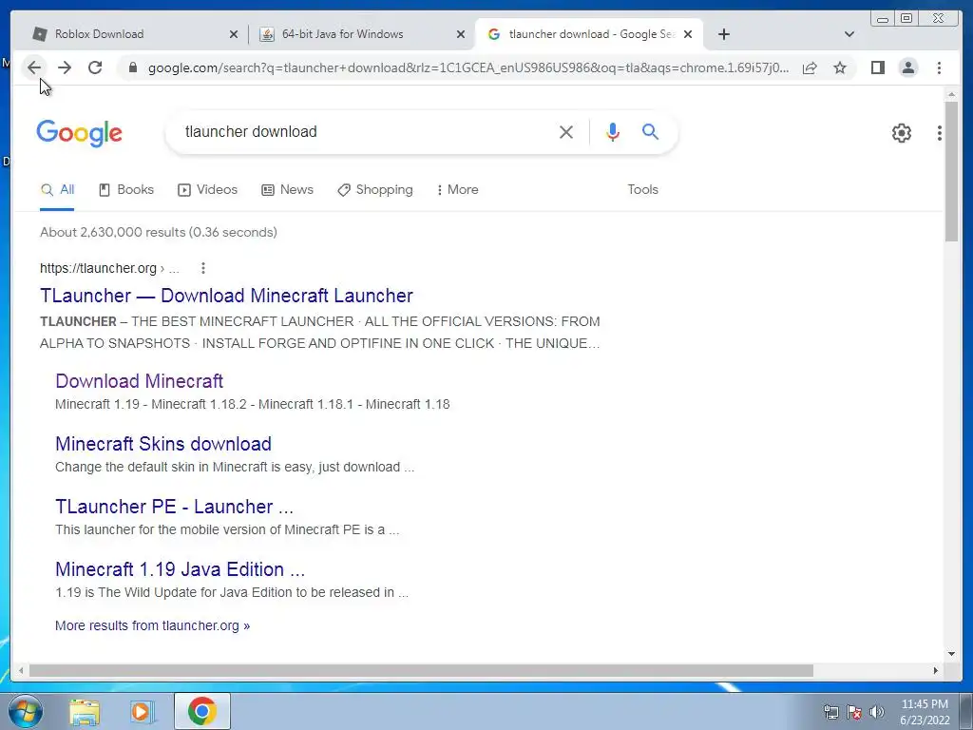Click the vertical scrollbar thumb
The height and width of the screenshot is (730, 973).
click(x=951, y=171)
